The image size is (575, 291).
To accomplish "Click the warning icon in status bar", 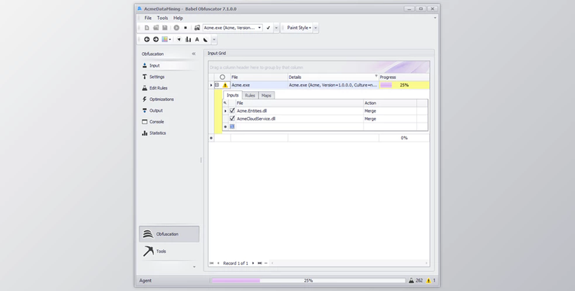I will click(x=429, y=281).
